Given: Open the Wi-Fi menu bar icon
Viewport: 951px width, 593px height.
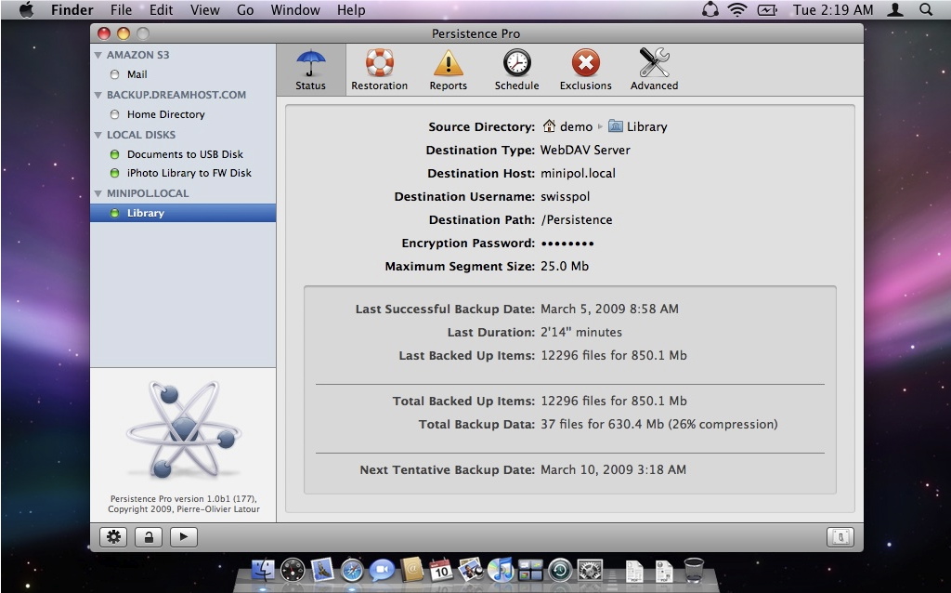Looking at the screenshot, I should tap(737, 9).
